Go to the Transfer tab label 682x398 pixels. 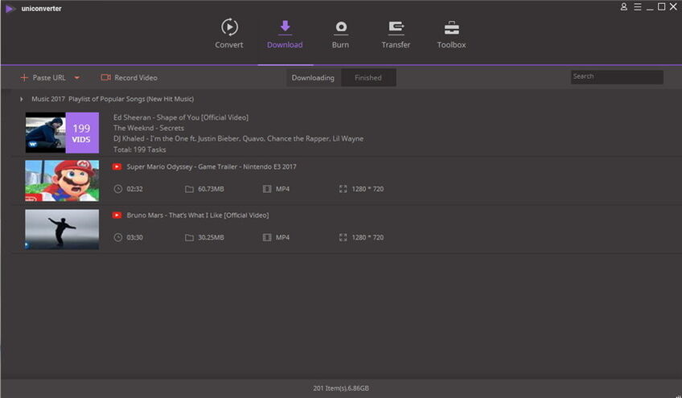[396, 45]
